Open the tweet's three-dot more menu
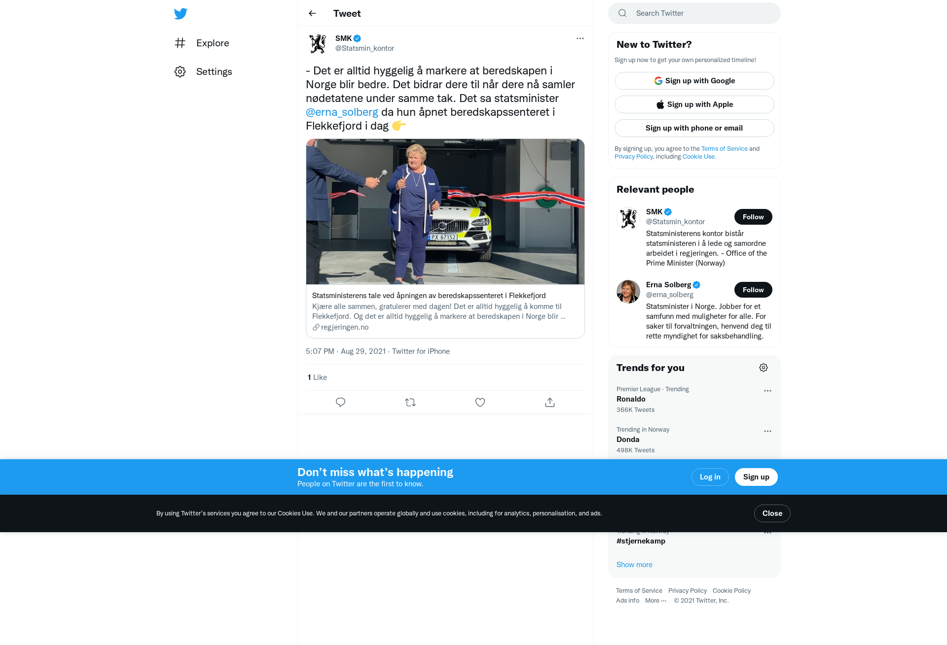 580,38
